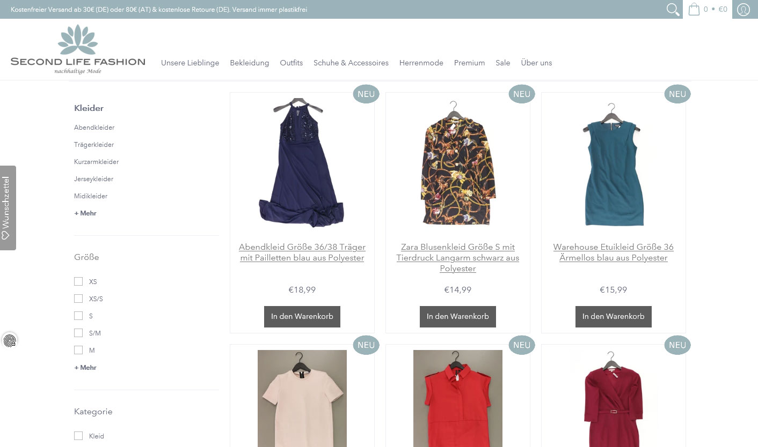
Task: Open Abendkleid Größe 36/38 product title
Action: point(302,252)
